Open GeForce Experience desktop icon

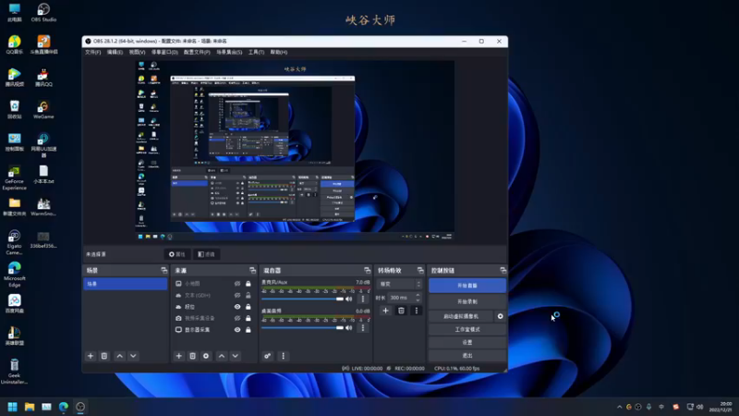click(x=14, y=177)
